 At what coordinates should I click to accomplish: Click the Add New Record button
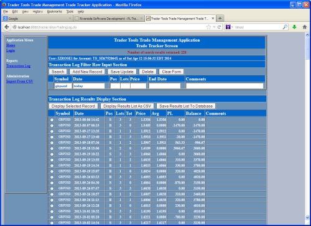(87, 72)
